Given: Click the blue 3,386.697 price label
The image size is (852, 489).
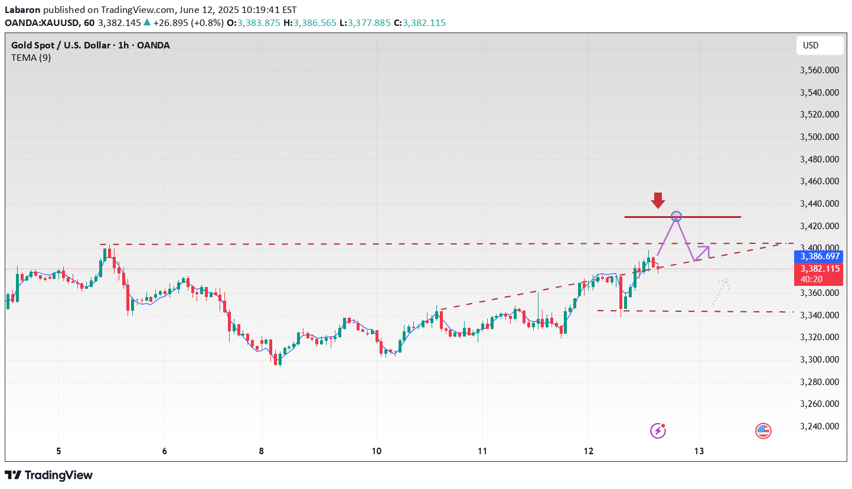Looking at the screenshot, I should click(x=818, y=257).
